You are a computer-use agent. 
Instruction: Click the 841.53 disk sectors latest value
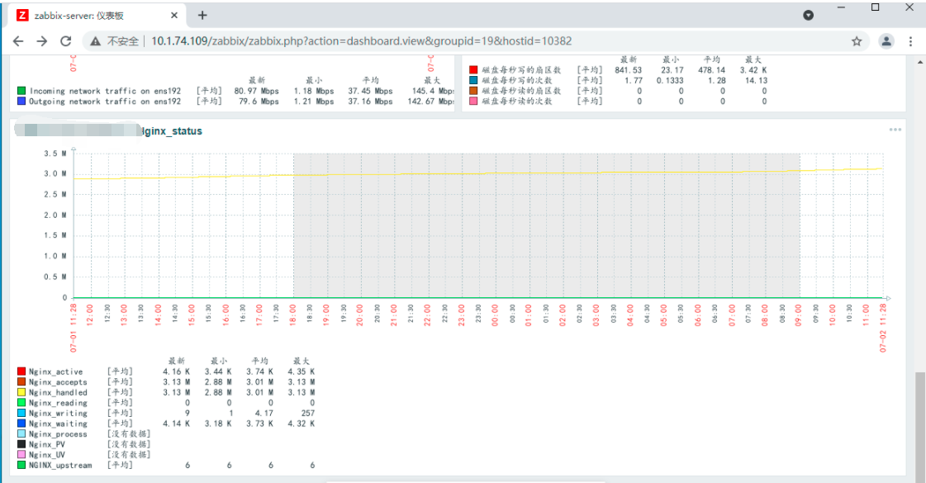tap(628, 69)
